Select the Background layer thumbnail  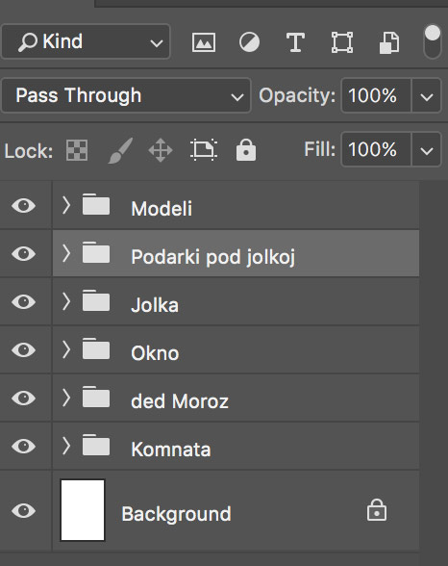pyautogui.click(x=83, y=510)
